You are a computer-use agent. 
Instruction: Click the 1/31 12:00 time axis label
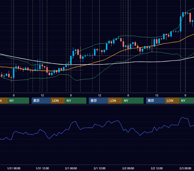(42, 168)
